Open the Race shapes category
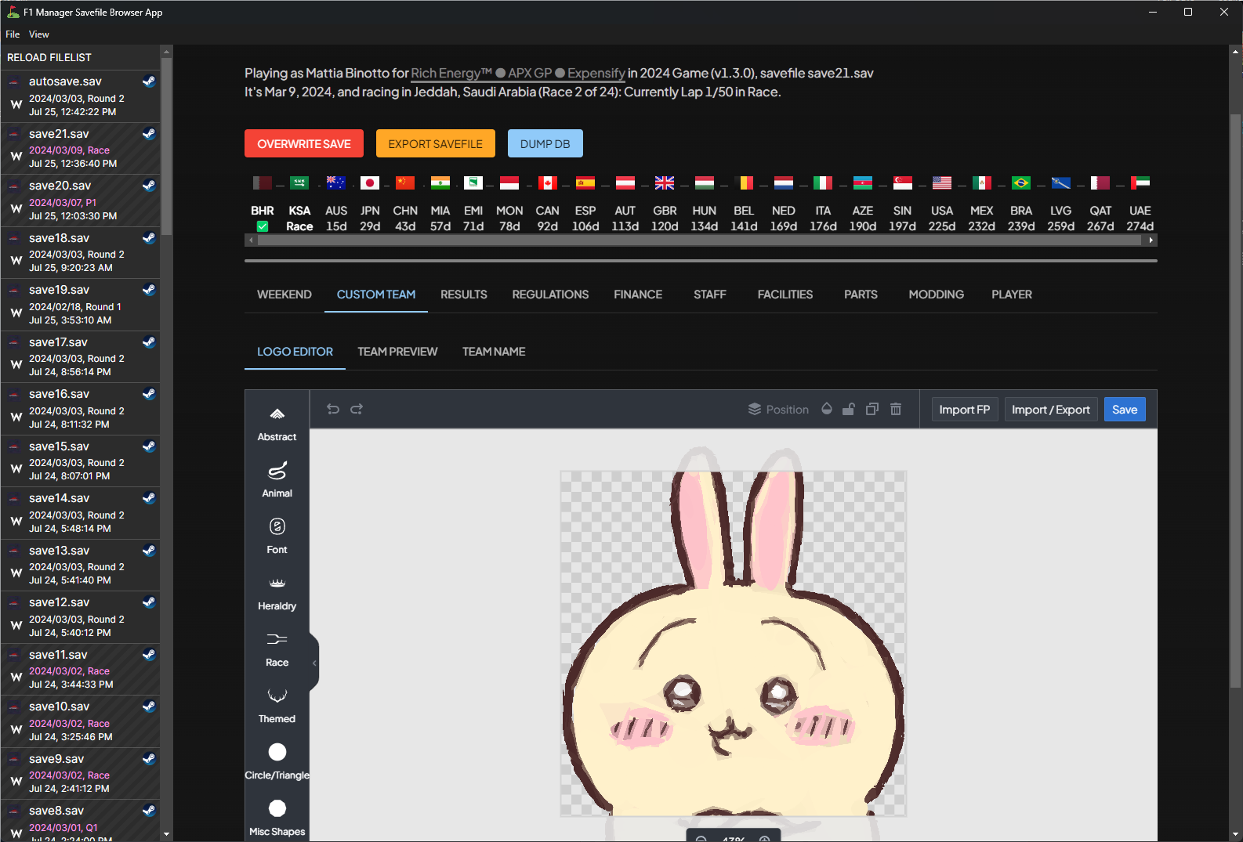Image resolution: width=1243 pixels, height=842 pixels. pyautogui.click(x=277, y=649)
